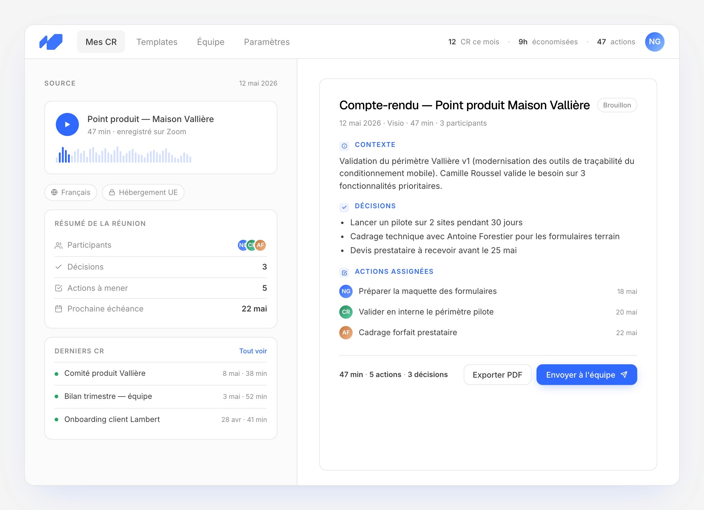Viewport: 704px width, 510px height.
Task: Click the Contexte info icon
Action: click(344, 146)
